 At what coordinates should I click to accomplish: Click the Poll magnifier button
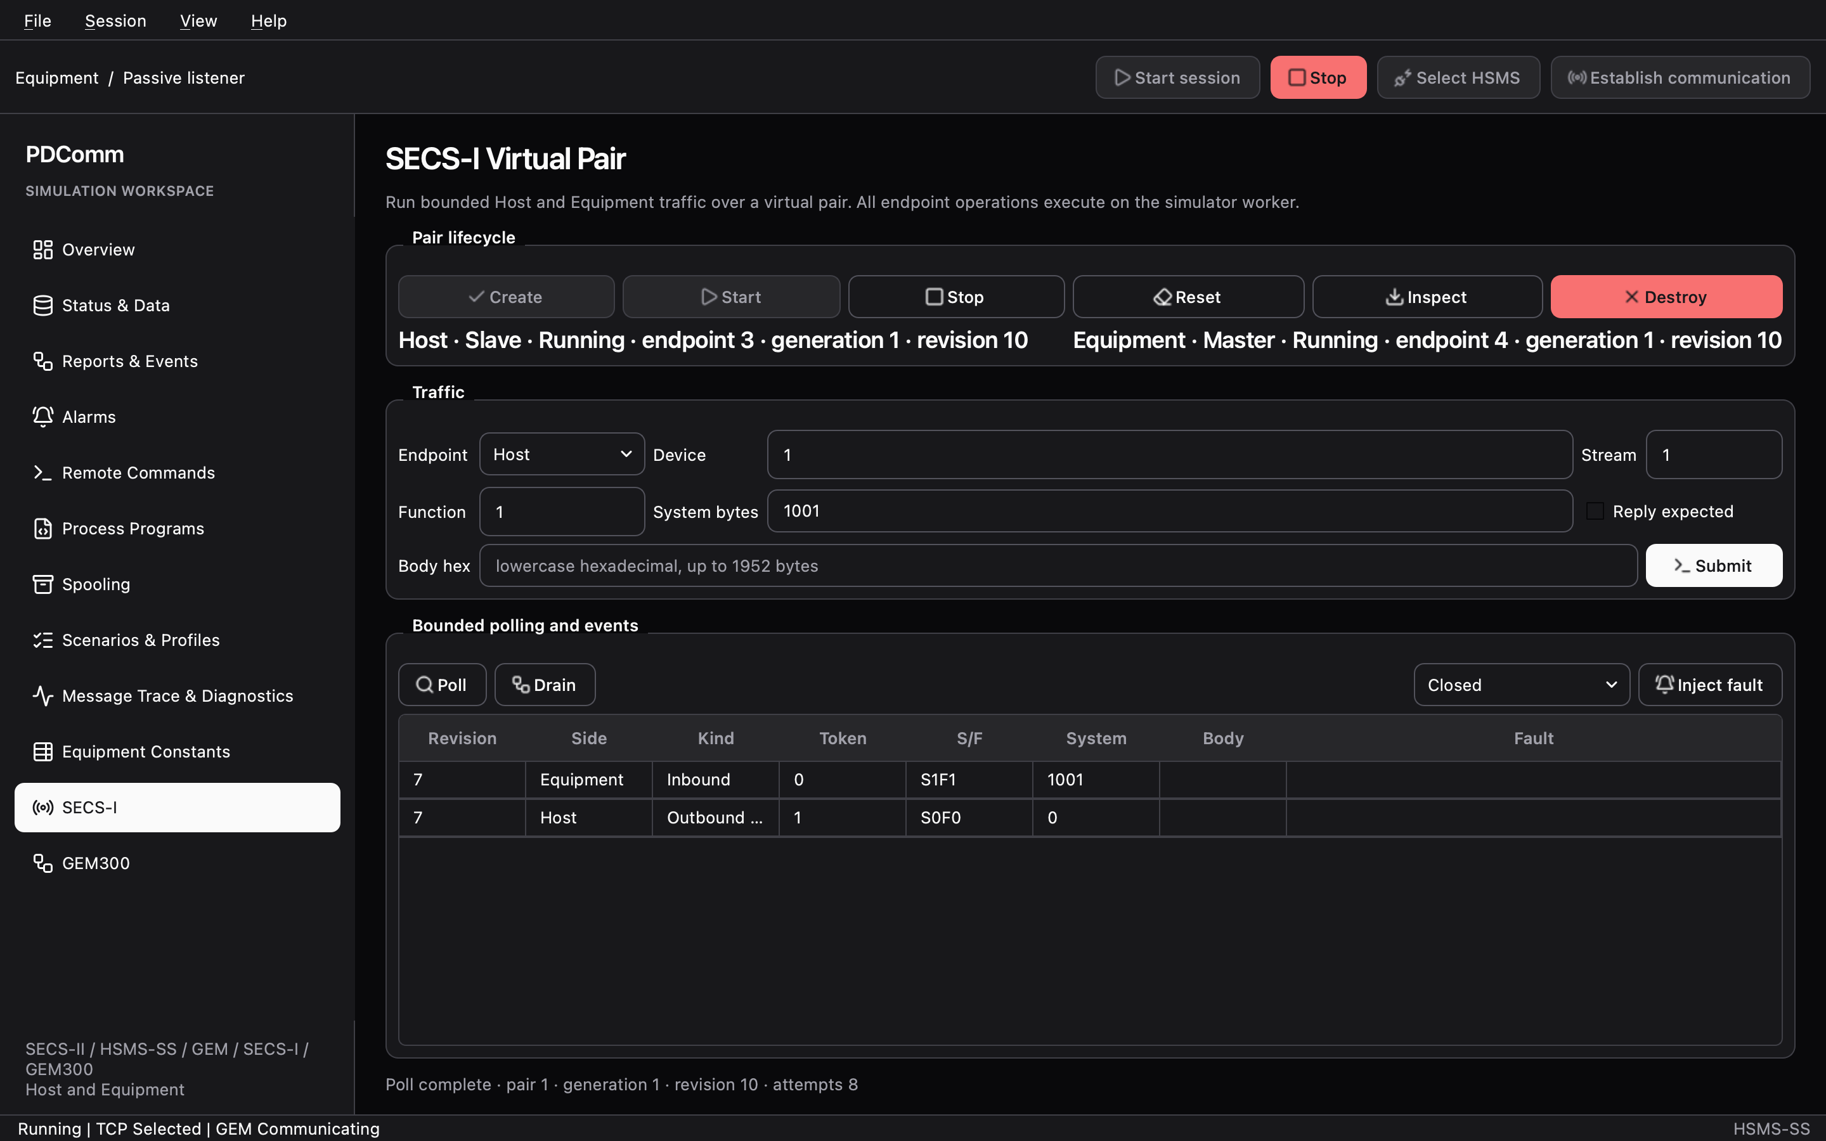click(442, 685)
